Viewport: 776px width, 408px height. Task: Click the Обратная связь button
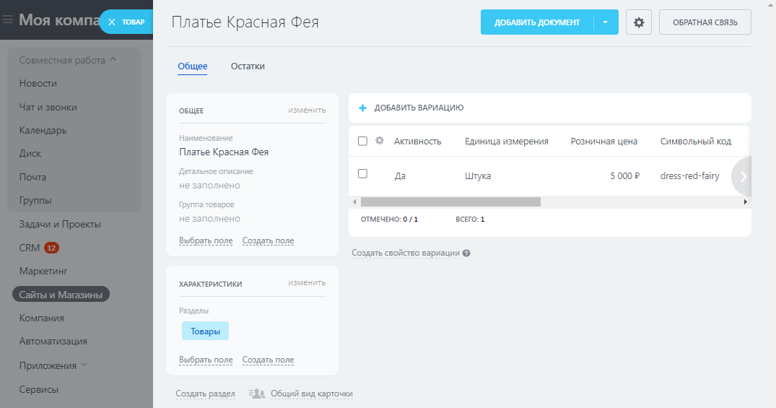[x=705, y=22]
